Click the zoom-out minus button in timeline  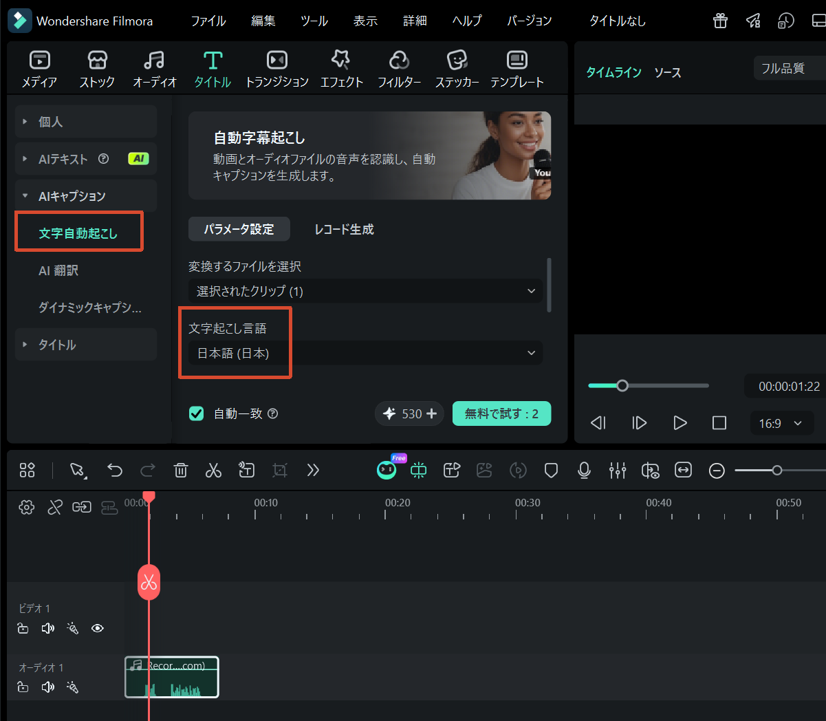tap(717, 471)
